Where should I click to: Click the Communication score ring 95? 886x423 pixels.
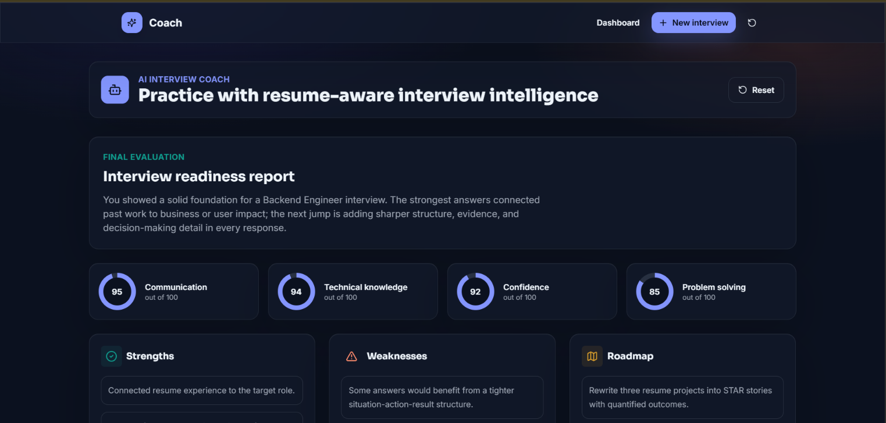pyautogui.click(x=117, y=292)
